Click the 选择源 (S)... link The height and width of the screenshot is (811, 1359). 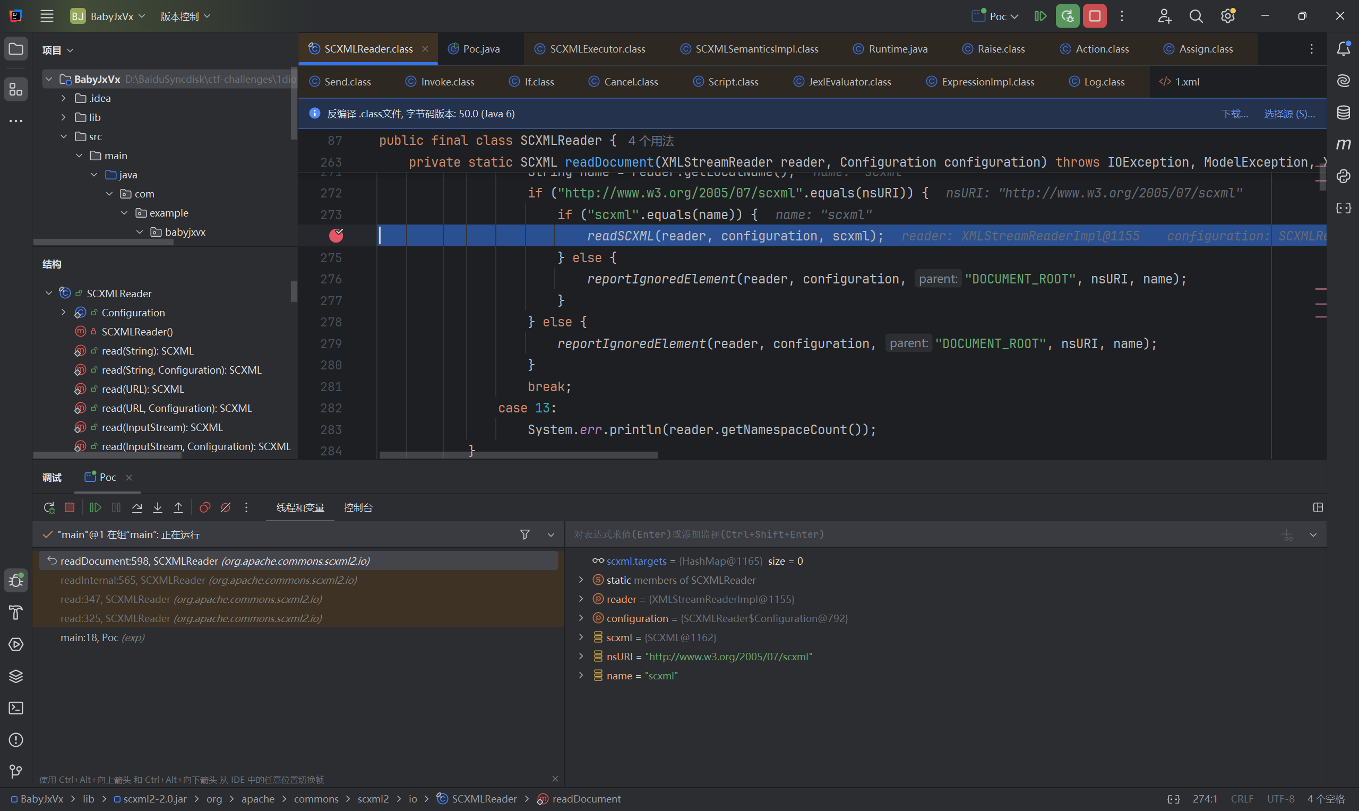tap(1288, 114)
